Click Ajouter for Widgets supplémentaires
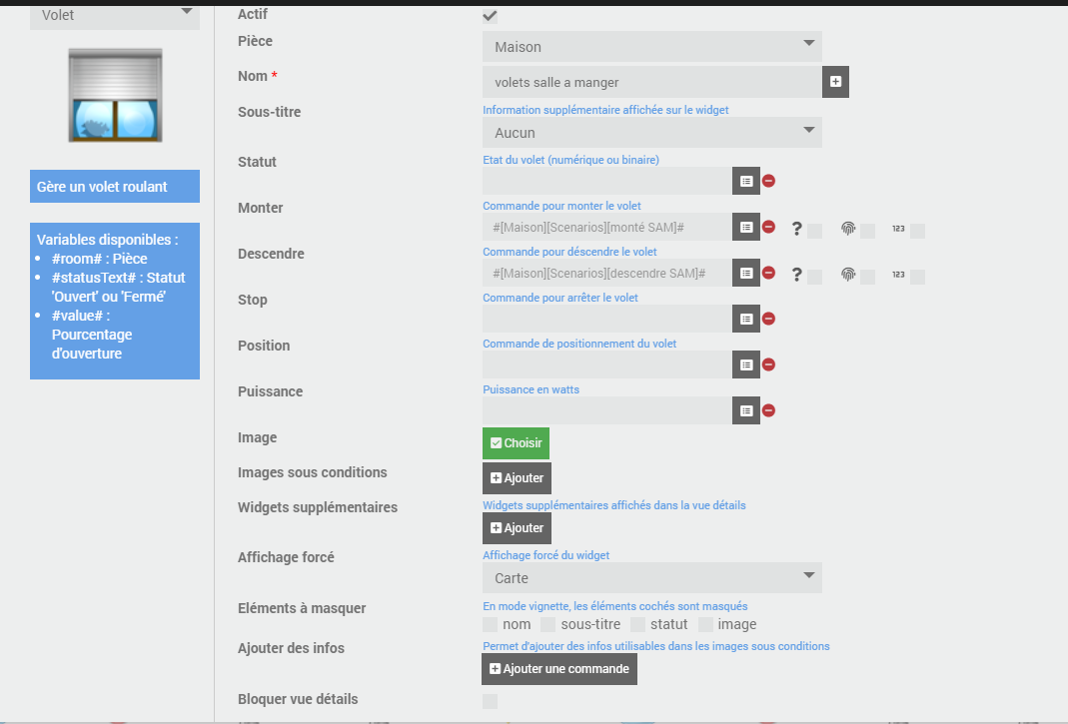Image resolution: width=1068 pixels, height=724 pixels. 517,528
